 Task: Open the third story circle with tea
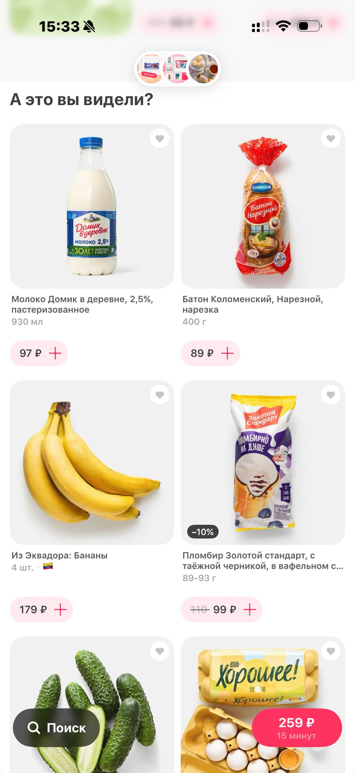(203, 69)
